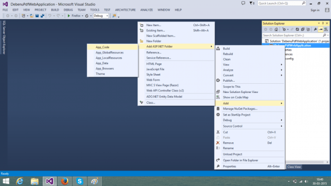Select App_Data from the ASP.NET folder list
The width and height of the screenshot is (331, 186).
(x=113, y=63)
